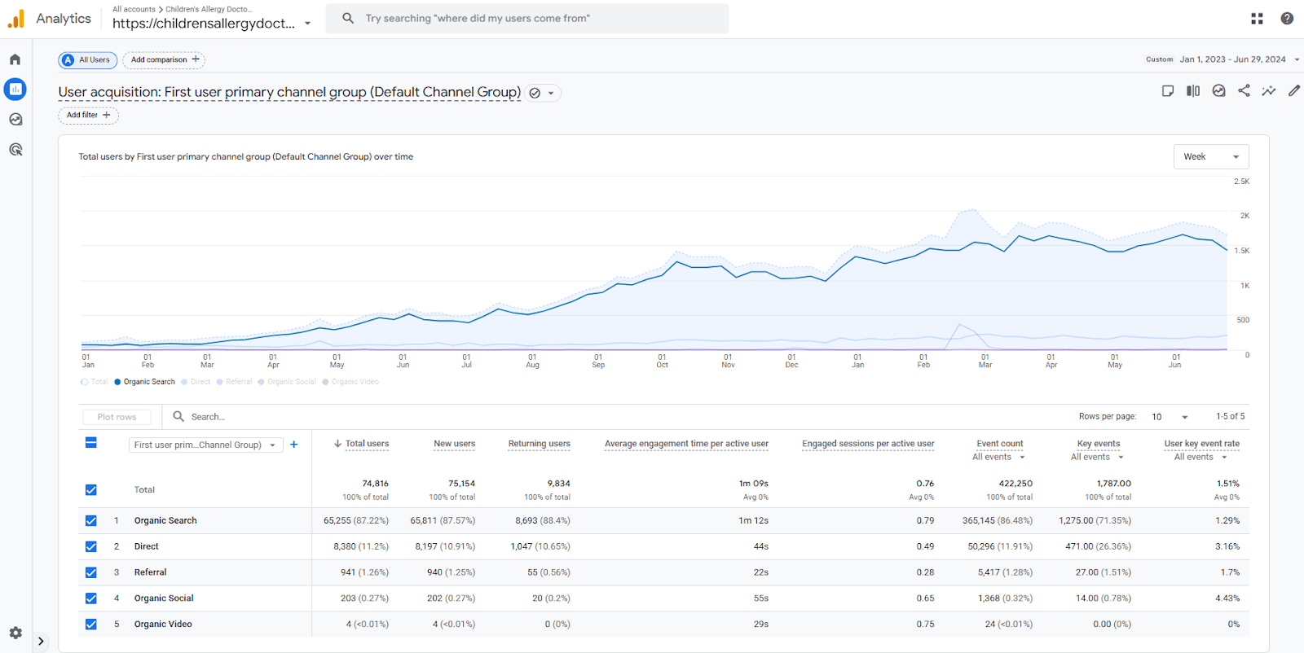The width and height of the screenshot is (1304, 653).
Task: Open the Week granularity dropdown
Action: 1210,157
